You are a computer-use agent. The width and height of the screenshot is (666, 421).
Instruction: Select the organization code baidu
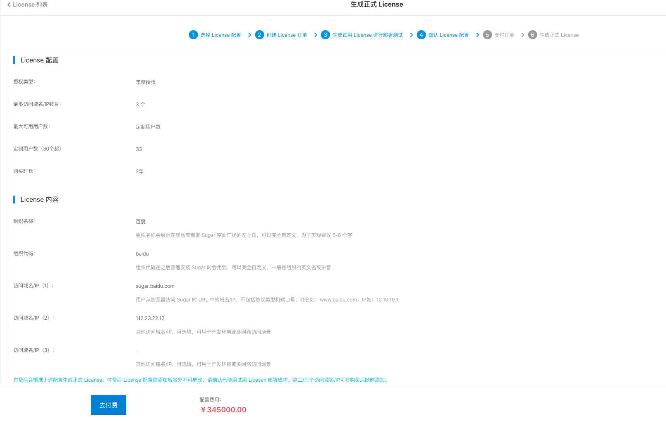142,254
